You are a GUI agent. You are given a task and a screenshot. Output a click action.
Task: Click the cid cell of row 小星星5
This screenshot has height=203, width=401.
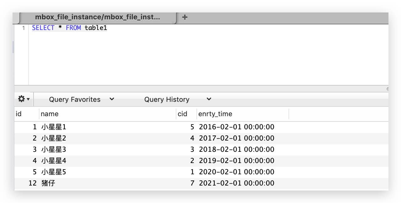(192, 172)
